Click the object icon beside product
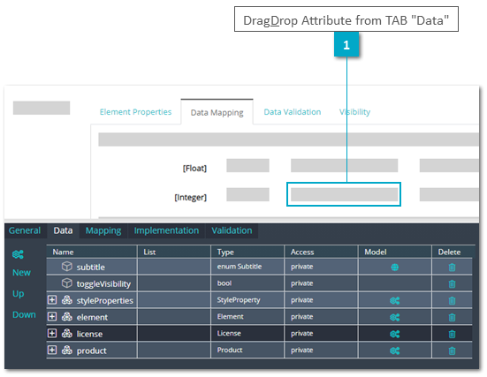This screenshot has height=377, width=487. click(x=67, y=351)
